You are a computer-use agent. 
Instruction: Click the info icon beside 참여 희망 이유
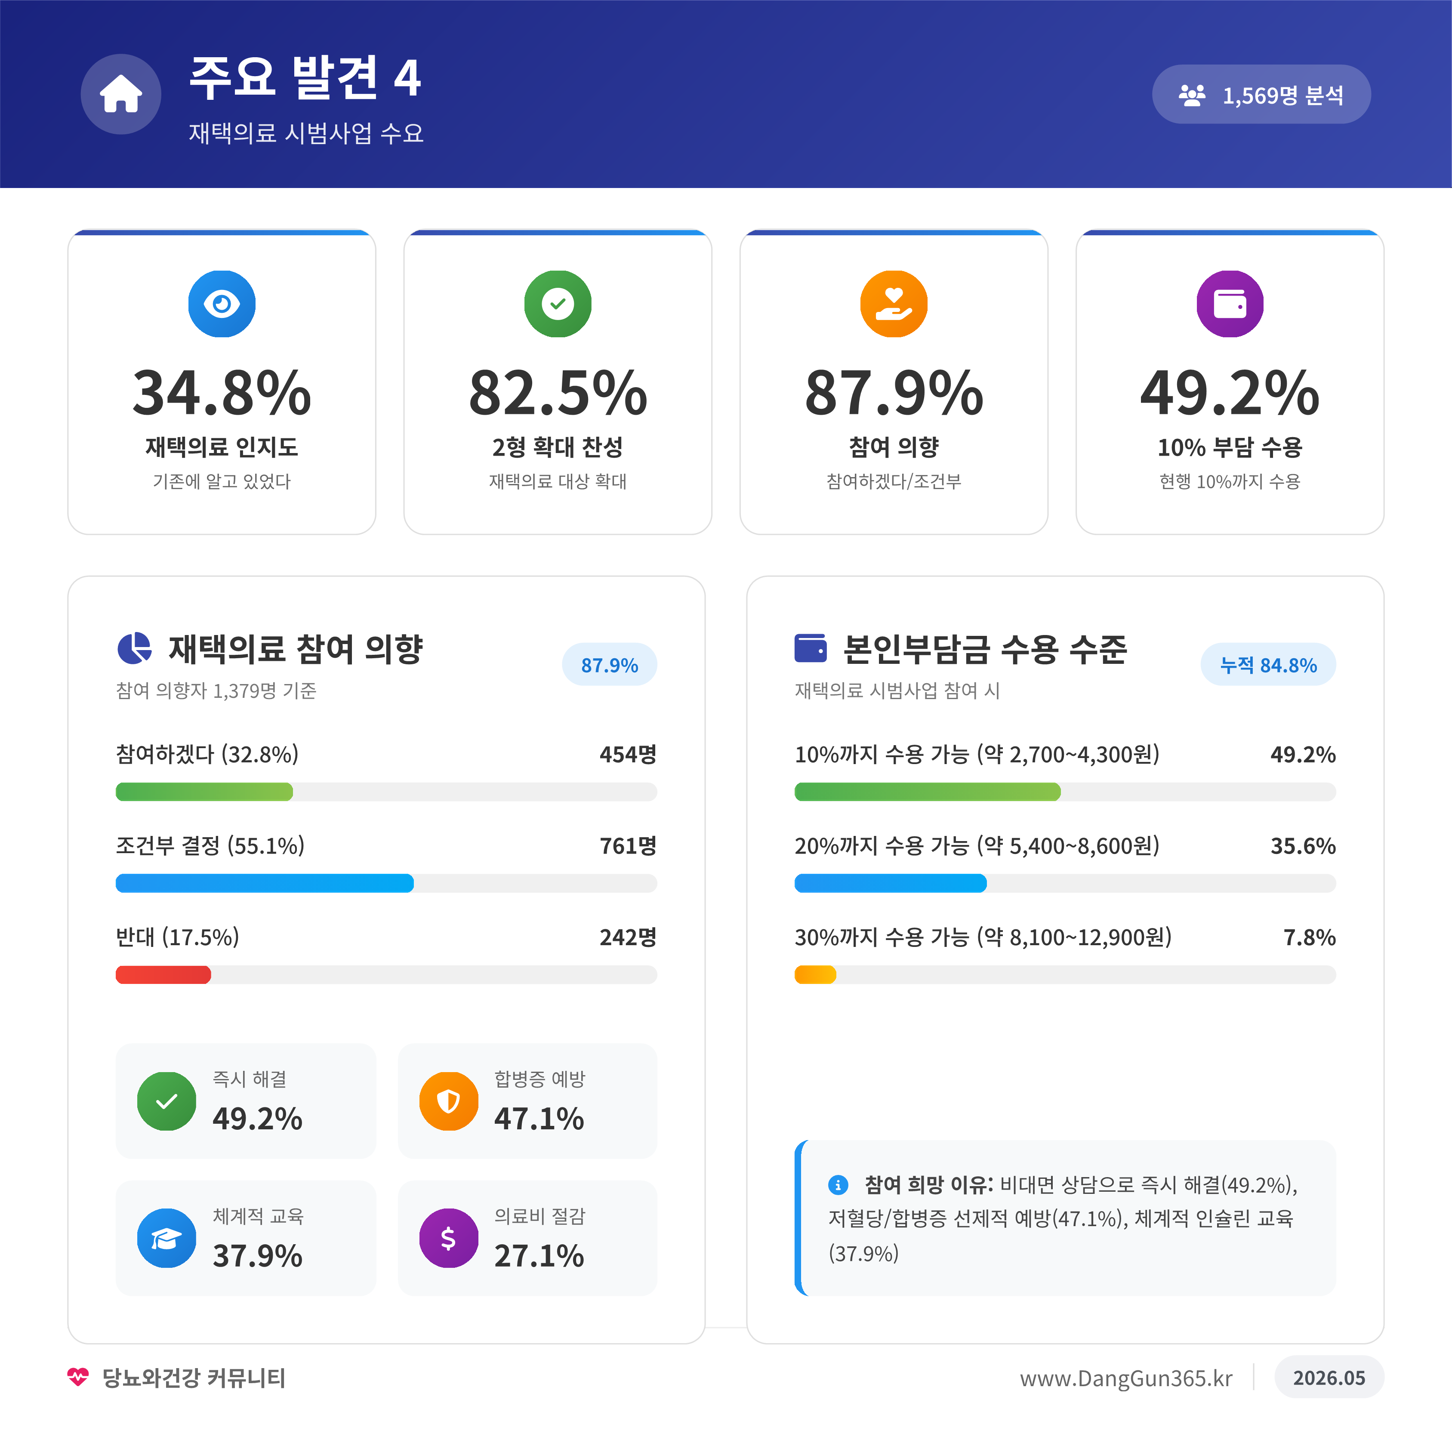(x=837, y=1185)
